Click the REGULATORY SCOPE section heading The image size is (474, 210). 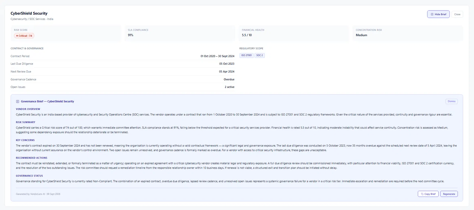coord(251,48)
